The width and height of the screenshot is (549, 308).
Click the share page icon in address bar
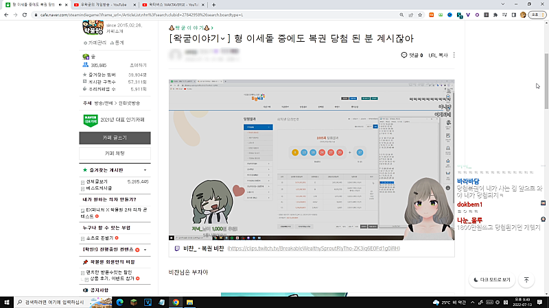(410, 14)
